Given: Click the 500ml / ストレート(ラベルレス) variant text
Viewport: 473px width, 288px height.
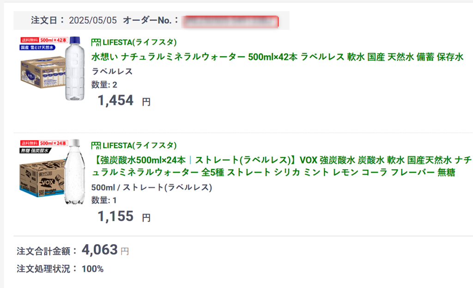Looking at the screenshot, I should [x=152, y=187].
